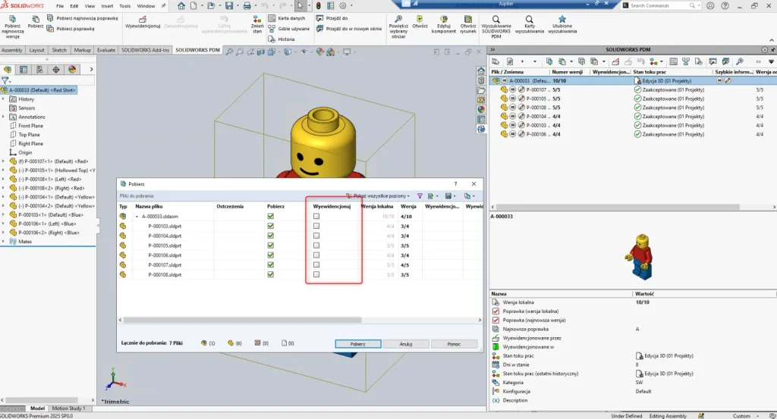
Task: Uncheck Pobierz for P-000103.sldprt
Action: (271, 226)
